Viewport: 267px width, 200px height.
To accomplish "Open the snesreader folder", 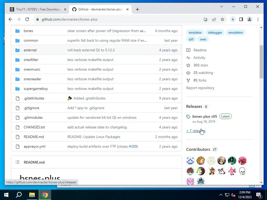I will pos(32,79).
